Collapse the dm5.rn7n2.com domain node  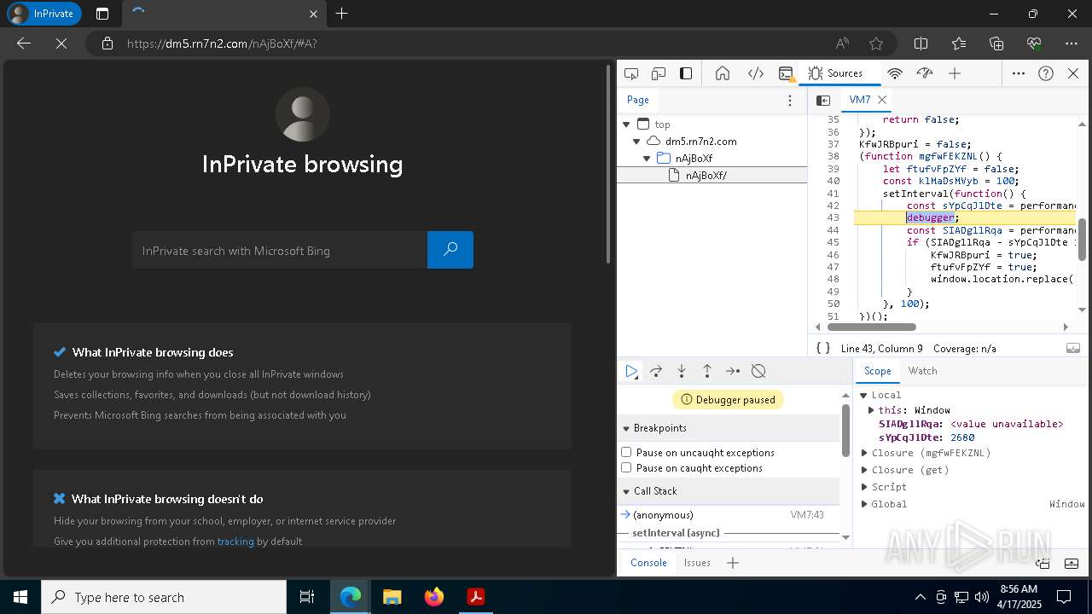[636, 142]
